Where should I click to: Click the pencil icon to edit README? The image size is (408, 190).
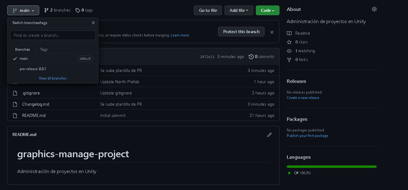(269, 135)
